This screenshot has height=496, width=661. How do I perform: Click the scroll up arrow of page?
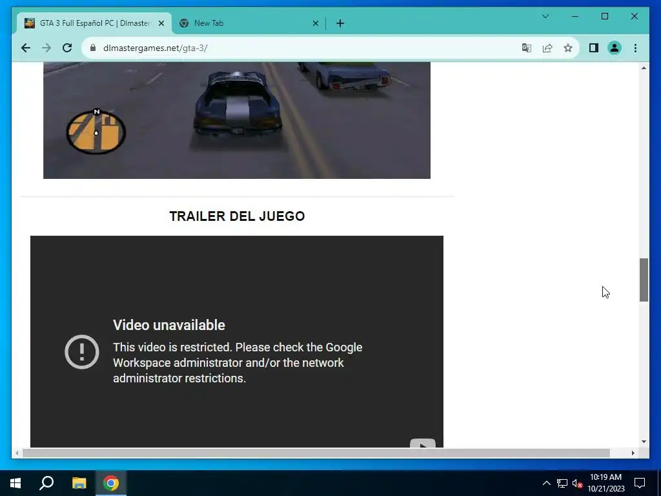(x=644, y=68)
